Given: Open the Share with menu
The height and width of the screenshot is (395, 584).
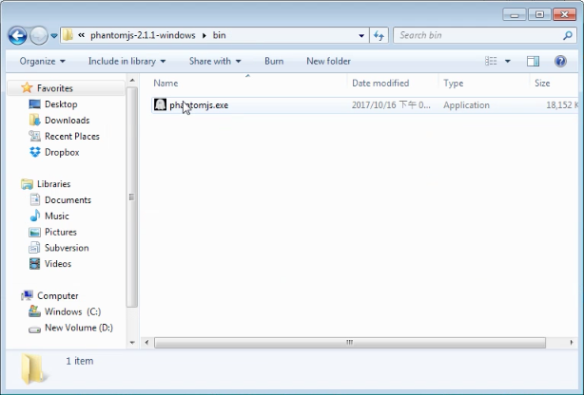Looking at the screenshot, I should [x=215, y=61].
